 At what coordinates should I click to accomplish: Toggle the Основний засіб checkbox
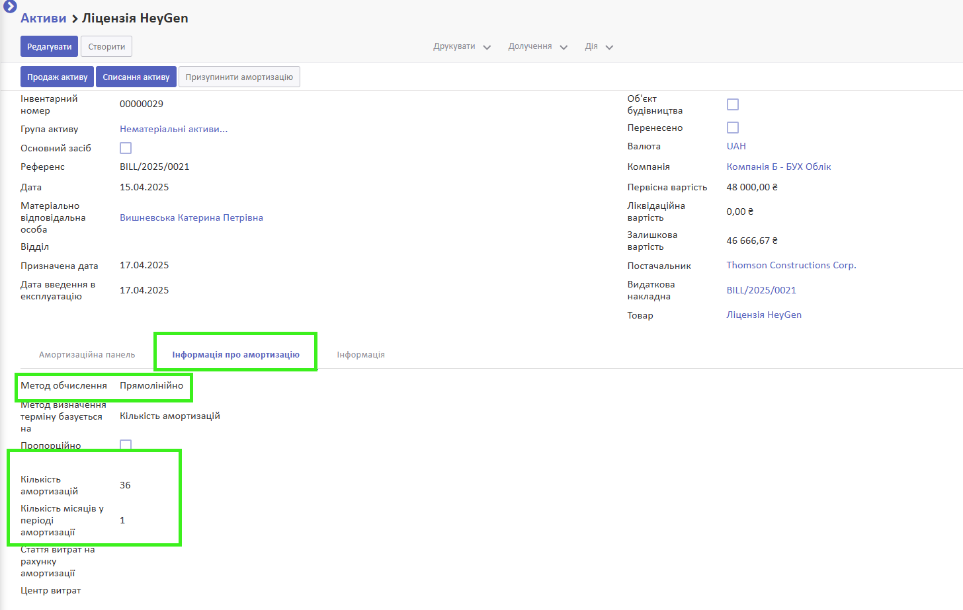click(x=126, y=148)
